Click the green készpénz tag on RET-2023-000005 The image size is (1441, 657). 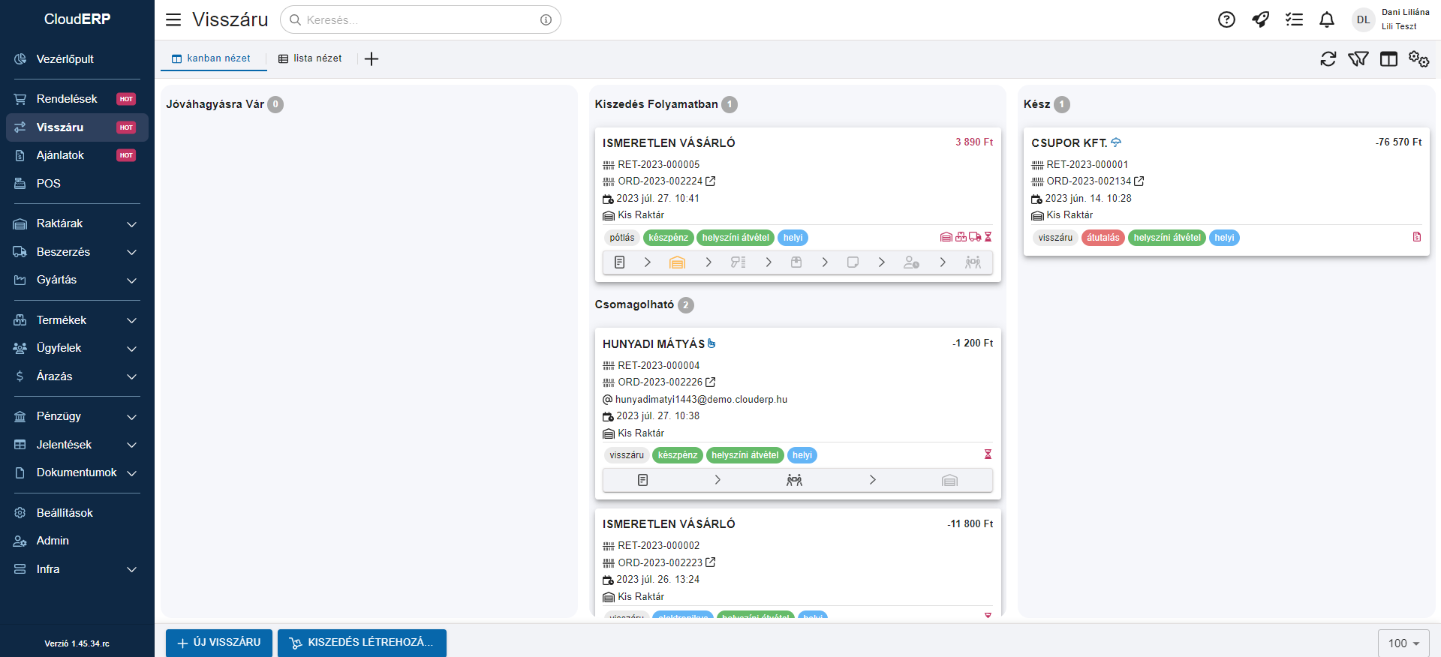(x=668, y=238)
